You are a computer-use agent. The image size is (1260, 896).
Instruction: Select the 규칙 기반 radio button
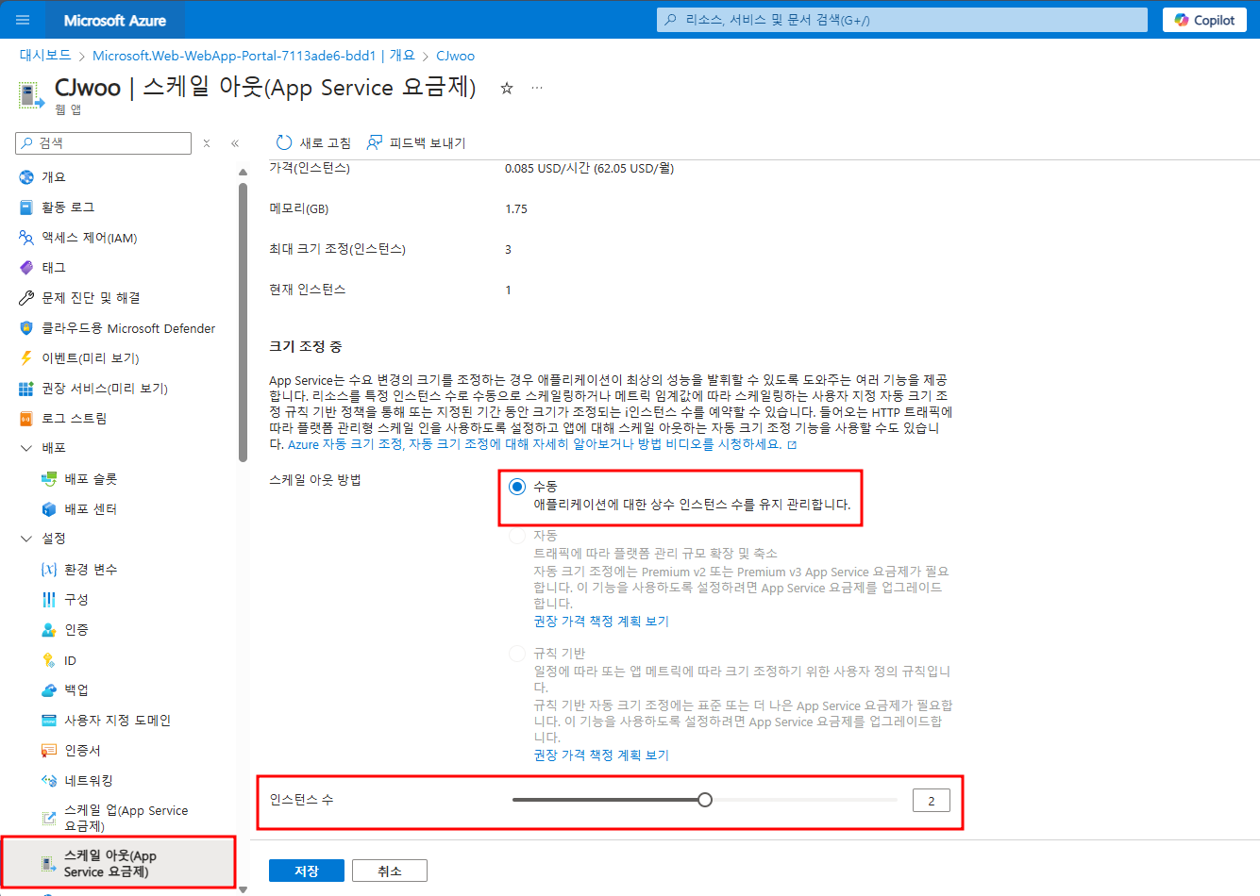pyautogui.click(x=517, y=653)
